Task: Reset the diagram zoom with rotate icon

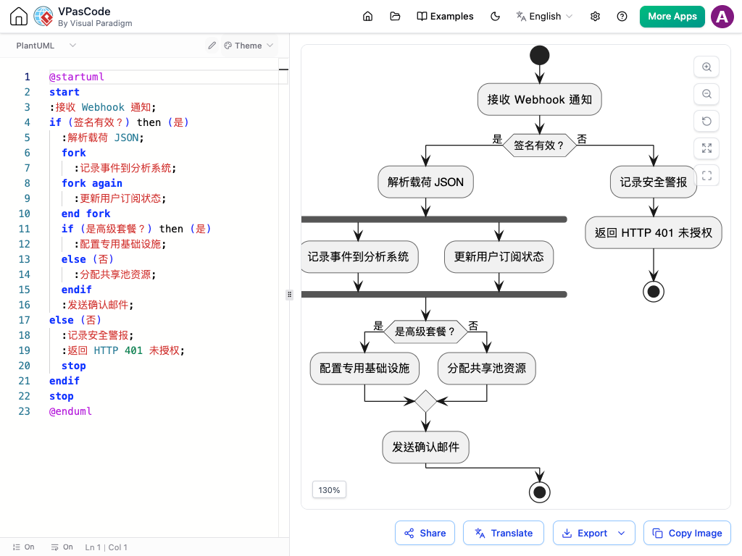Action: tap(706, 121)
